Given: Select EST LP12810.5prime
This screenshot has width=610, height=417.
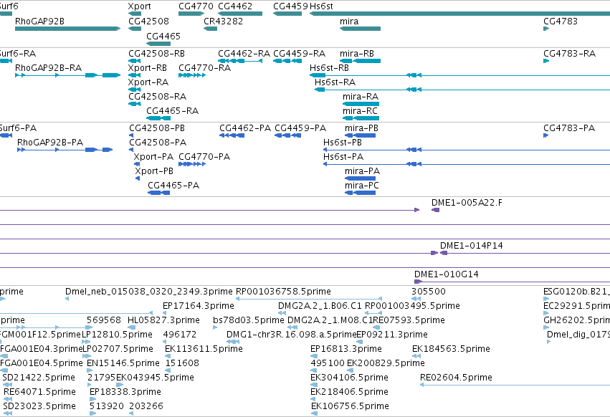Looking at the screenshot, I should (x=86, y=342).
